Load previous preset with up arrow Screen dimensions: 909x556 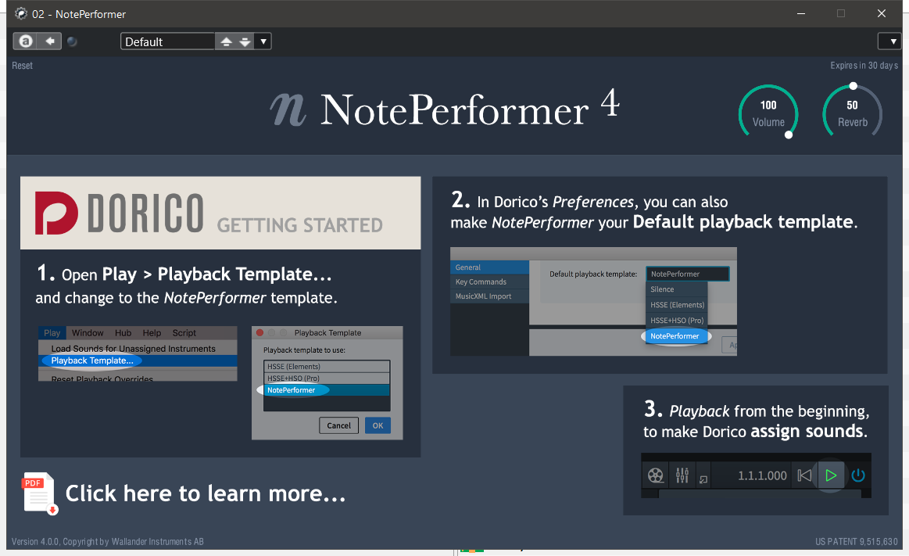(x=226, y=41)
